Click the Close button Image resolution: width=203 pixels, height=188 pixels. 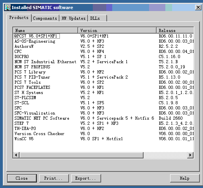22,178
